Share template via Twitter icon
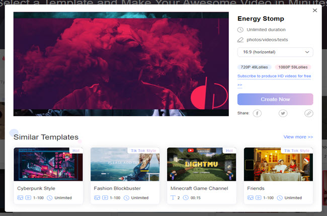Screen dimensions: 327x216 [283, 114]
